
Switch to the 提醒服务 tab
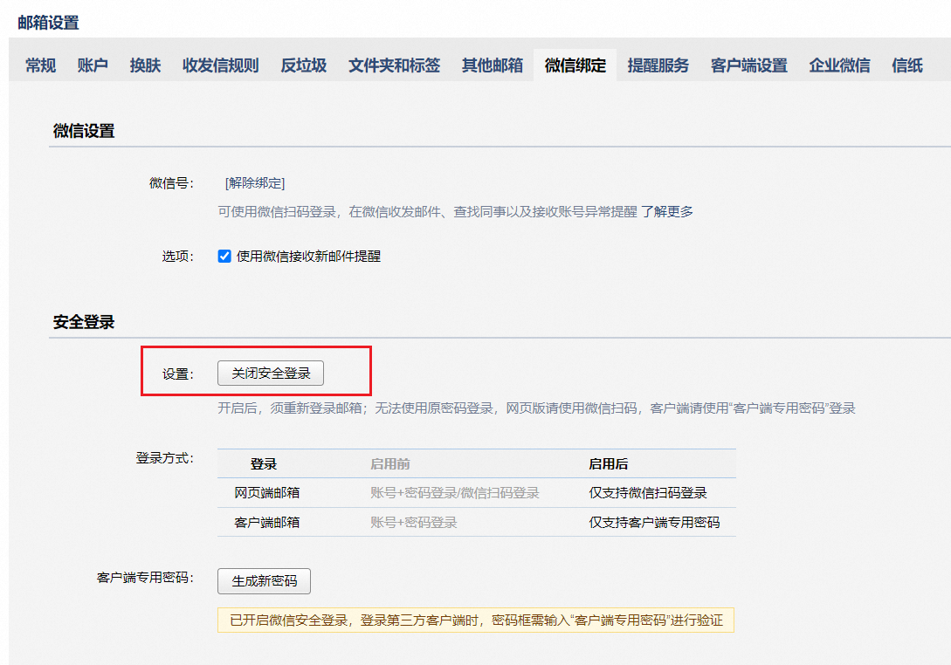click(658, 64)
